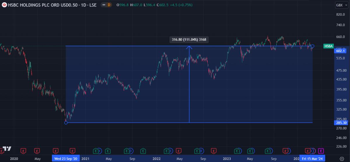
Task: Click the HSBC logo icon beside the symbol name
Action: pos(4,5)
